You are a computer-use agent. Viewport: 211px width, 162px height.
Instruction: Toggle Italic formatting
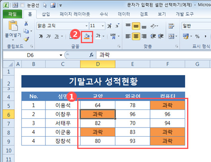[48, 36]
